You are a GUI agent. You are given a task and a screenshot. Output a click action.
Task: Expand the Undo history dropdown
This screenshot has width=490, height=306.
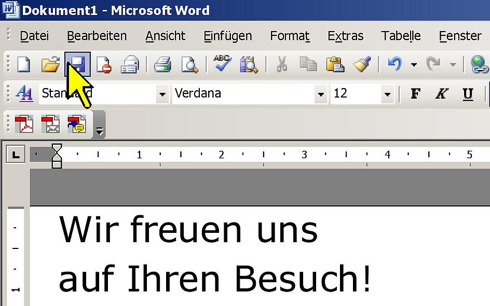coord(414,64)
